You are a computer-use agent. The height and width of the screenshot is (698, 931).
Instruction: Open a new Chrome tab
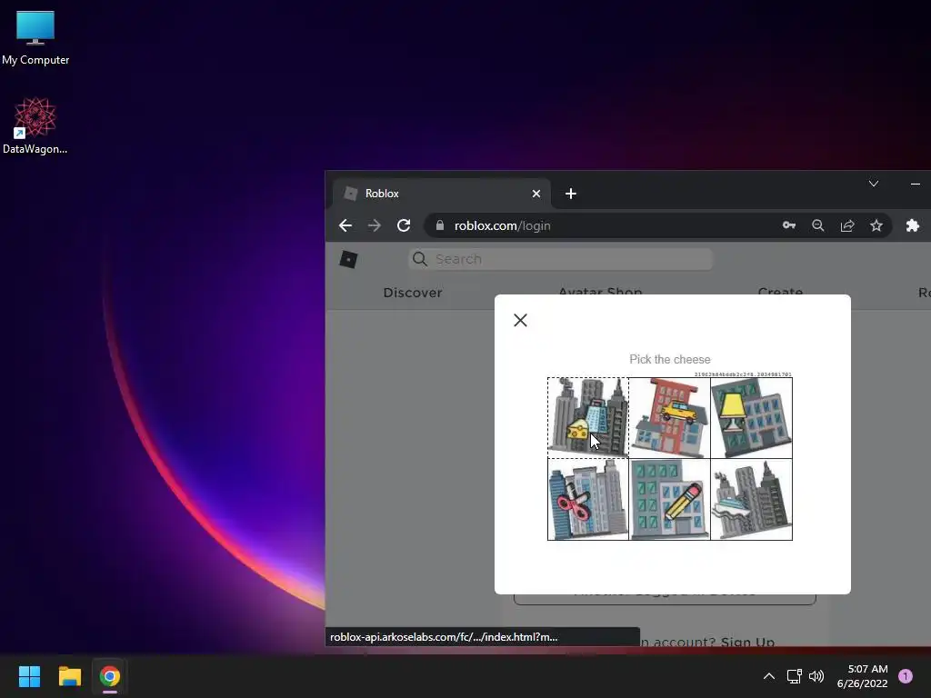[571, 194]
